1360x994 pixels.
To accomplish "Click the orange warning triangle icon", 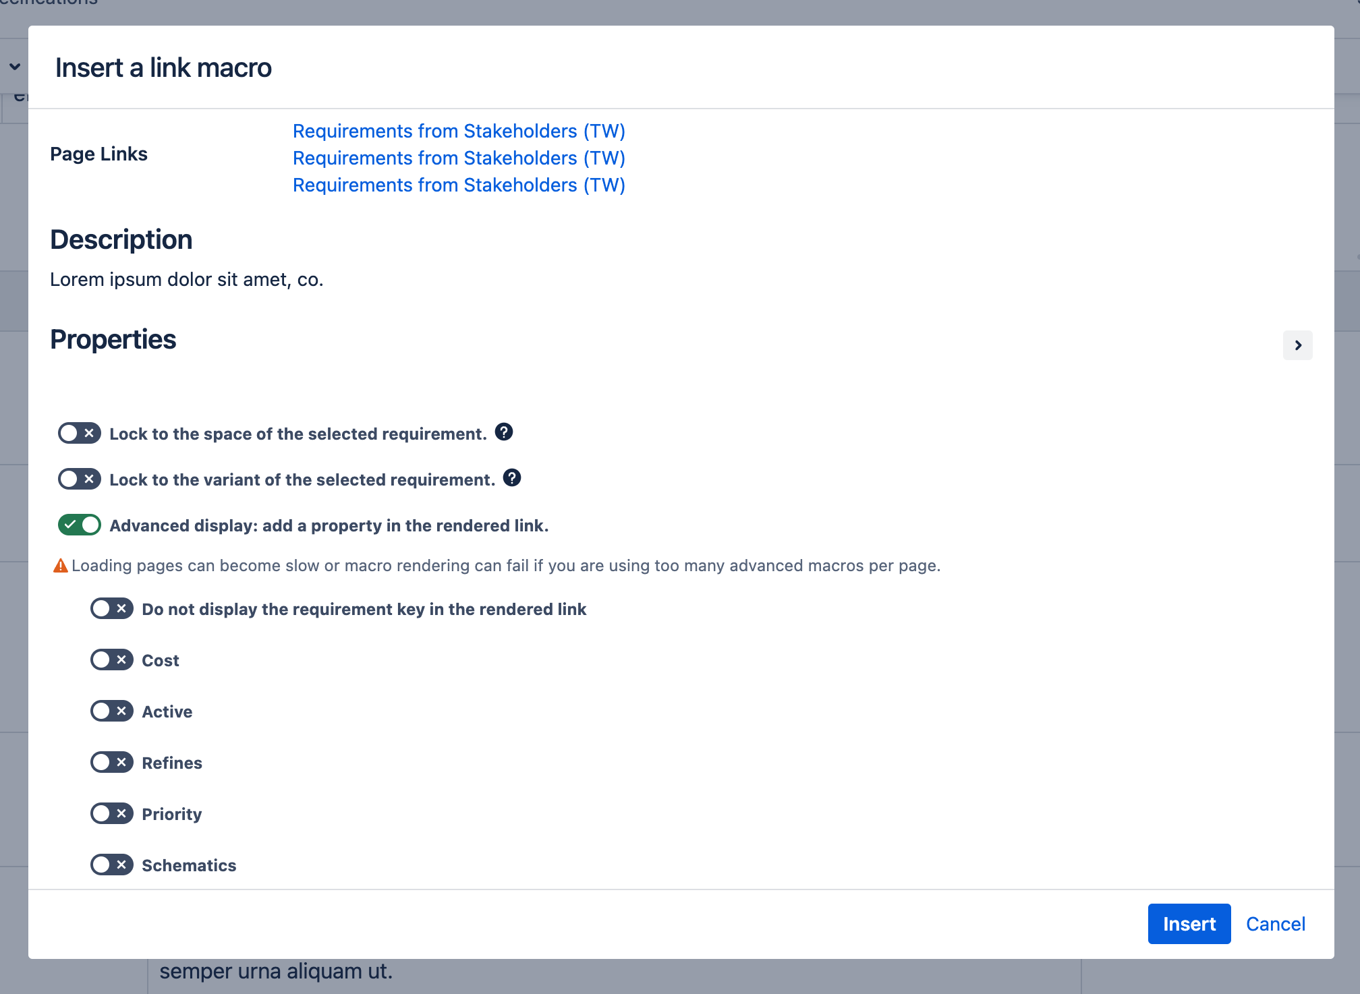I will coord(60,565).
